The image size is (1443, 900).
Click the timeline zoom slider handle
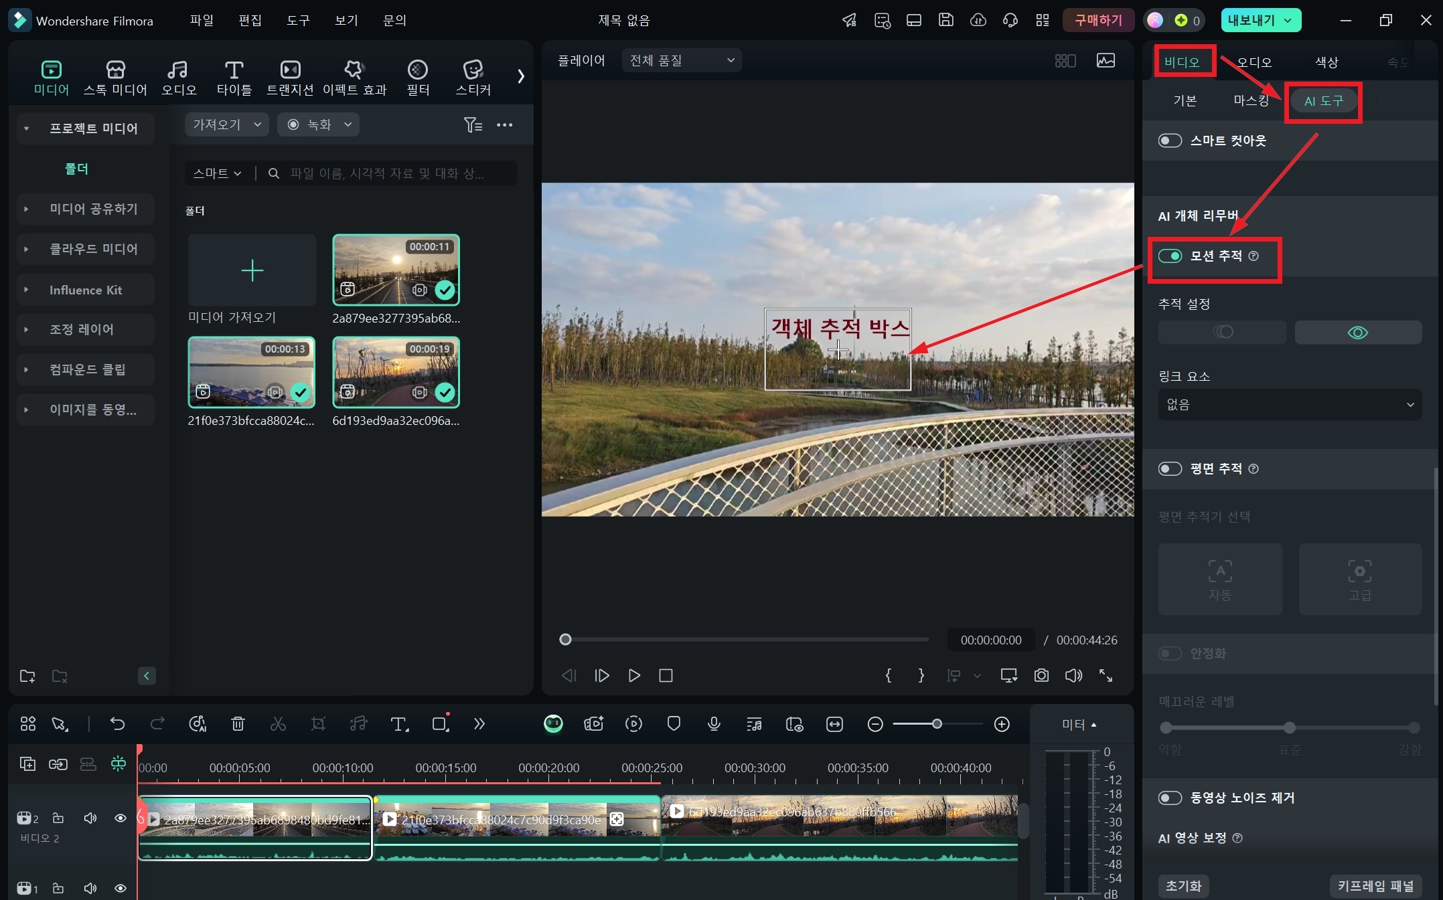click(937, 723)
